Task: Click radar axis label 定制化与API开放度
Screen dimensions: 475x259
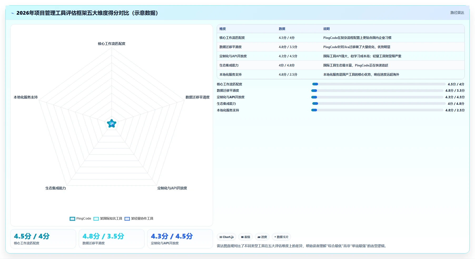Action: pyautogui.click(x=172, y=188)
